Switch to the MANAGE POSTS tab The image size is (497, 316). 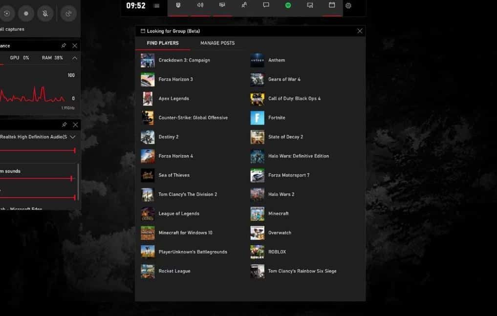[x=217, y=43]
